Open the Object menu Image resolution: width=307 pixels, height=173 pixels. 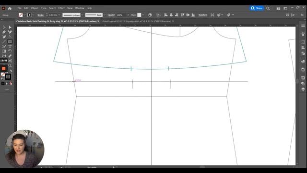(x=35, y=8)
